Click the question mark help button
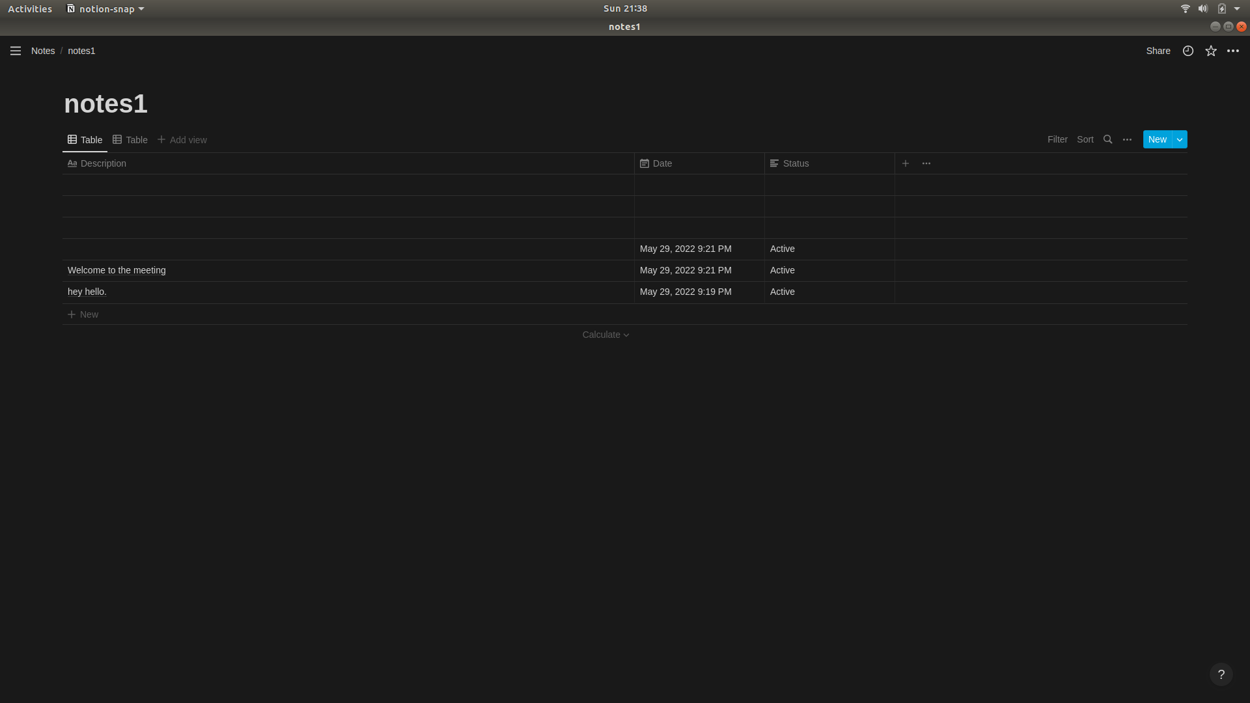The height and width of the screenshot is (703, 1250). tap(1221, 674)
